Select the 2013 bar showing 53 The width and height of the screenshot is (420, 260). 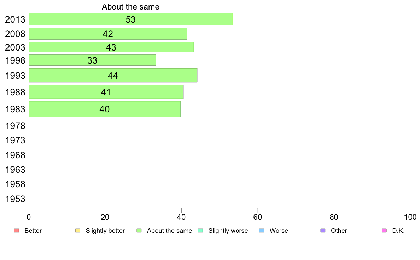(x=131, y=19)
